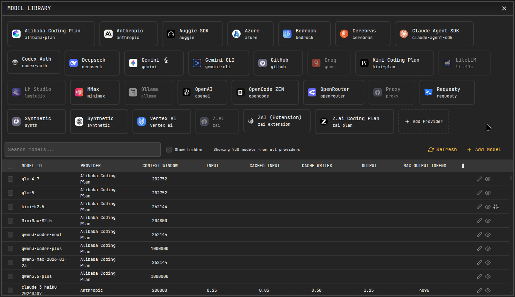Click the Alibaba Coding Plan logo icon

click(16, 34)
